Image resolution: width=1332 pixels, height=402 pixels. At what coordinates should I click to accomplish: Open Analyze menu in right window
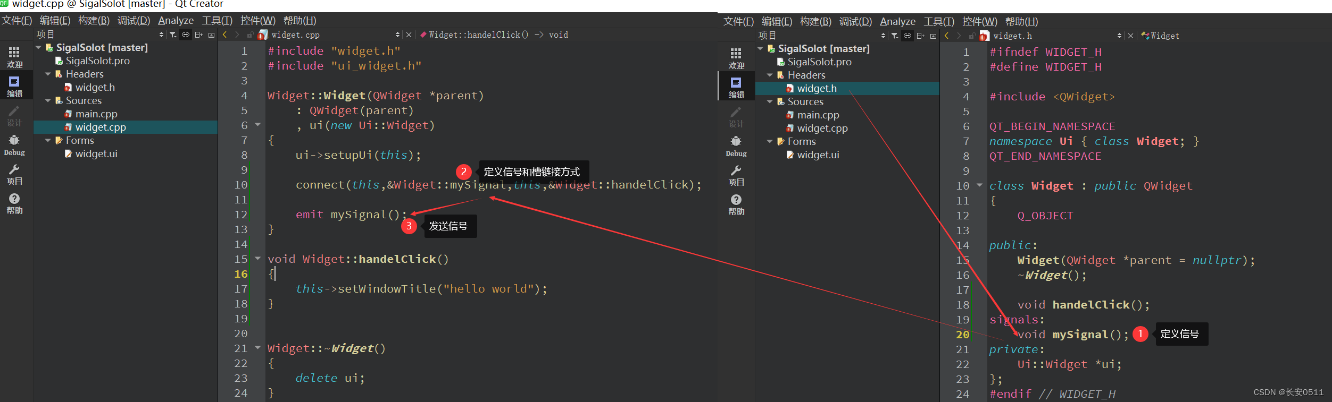[898, 21]
